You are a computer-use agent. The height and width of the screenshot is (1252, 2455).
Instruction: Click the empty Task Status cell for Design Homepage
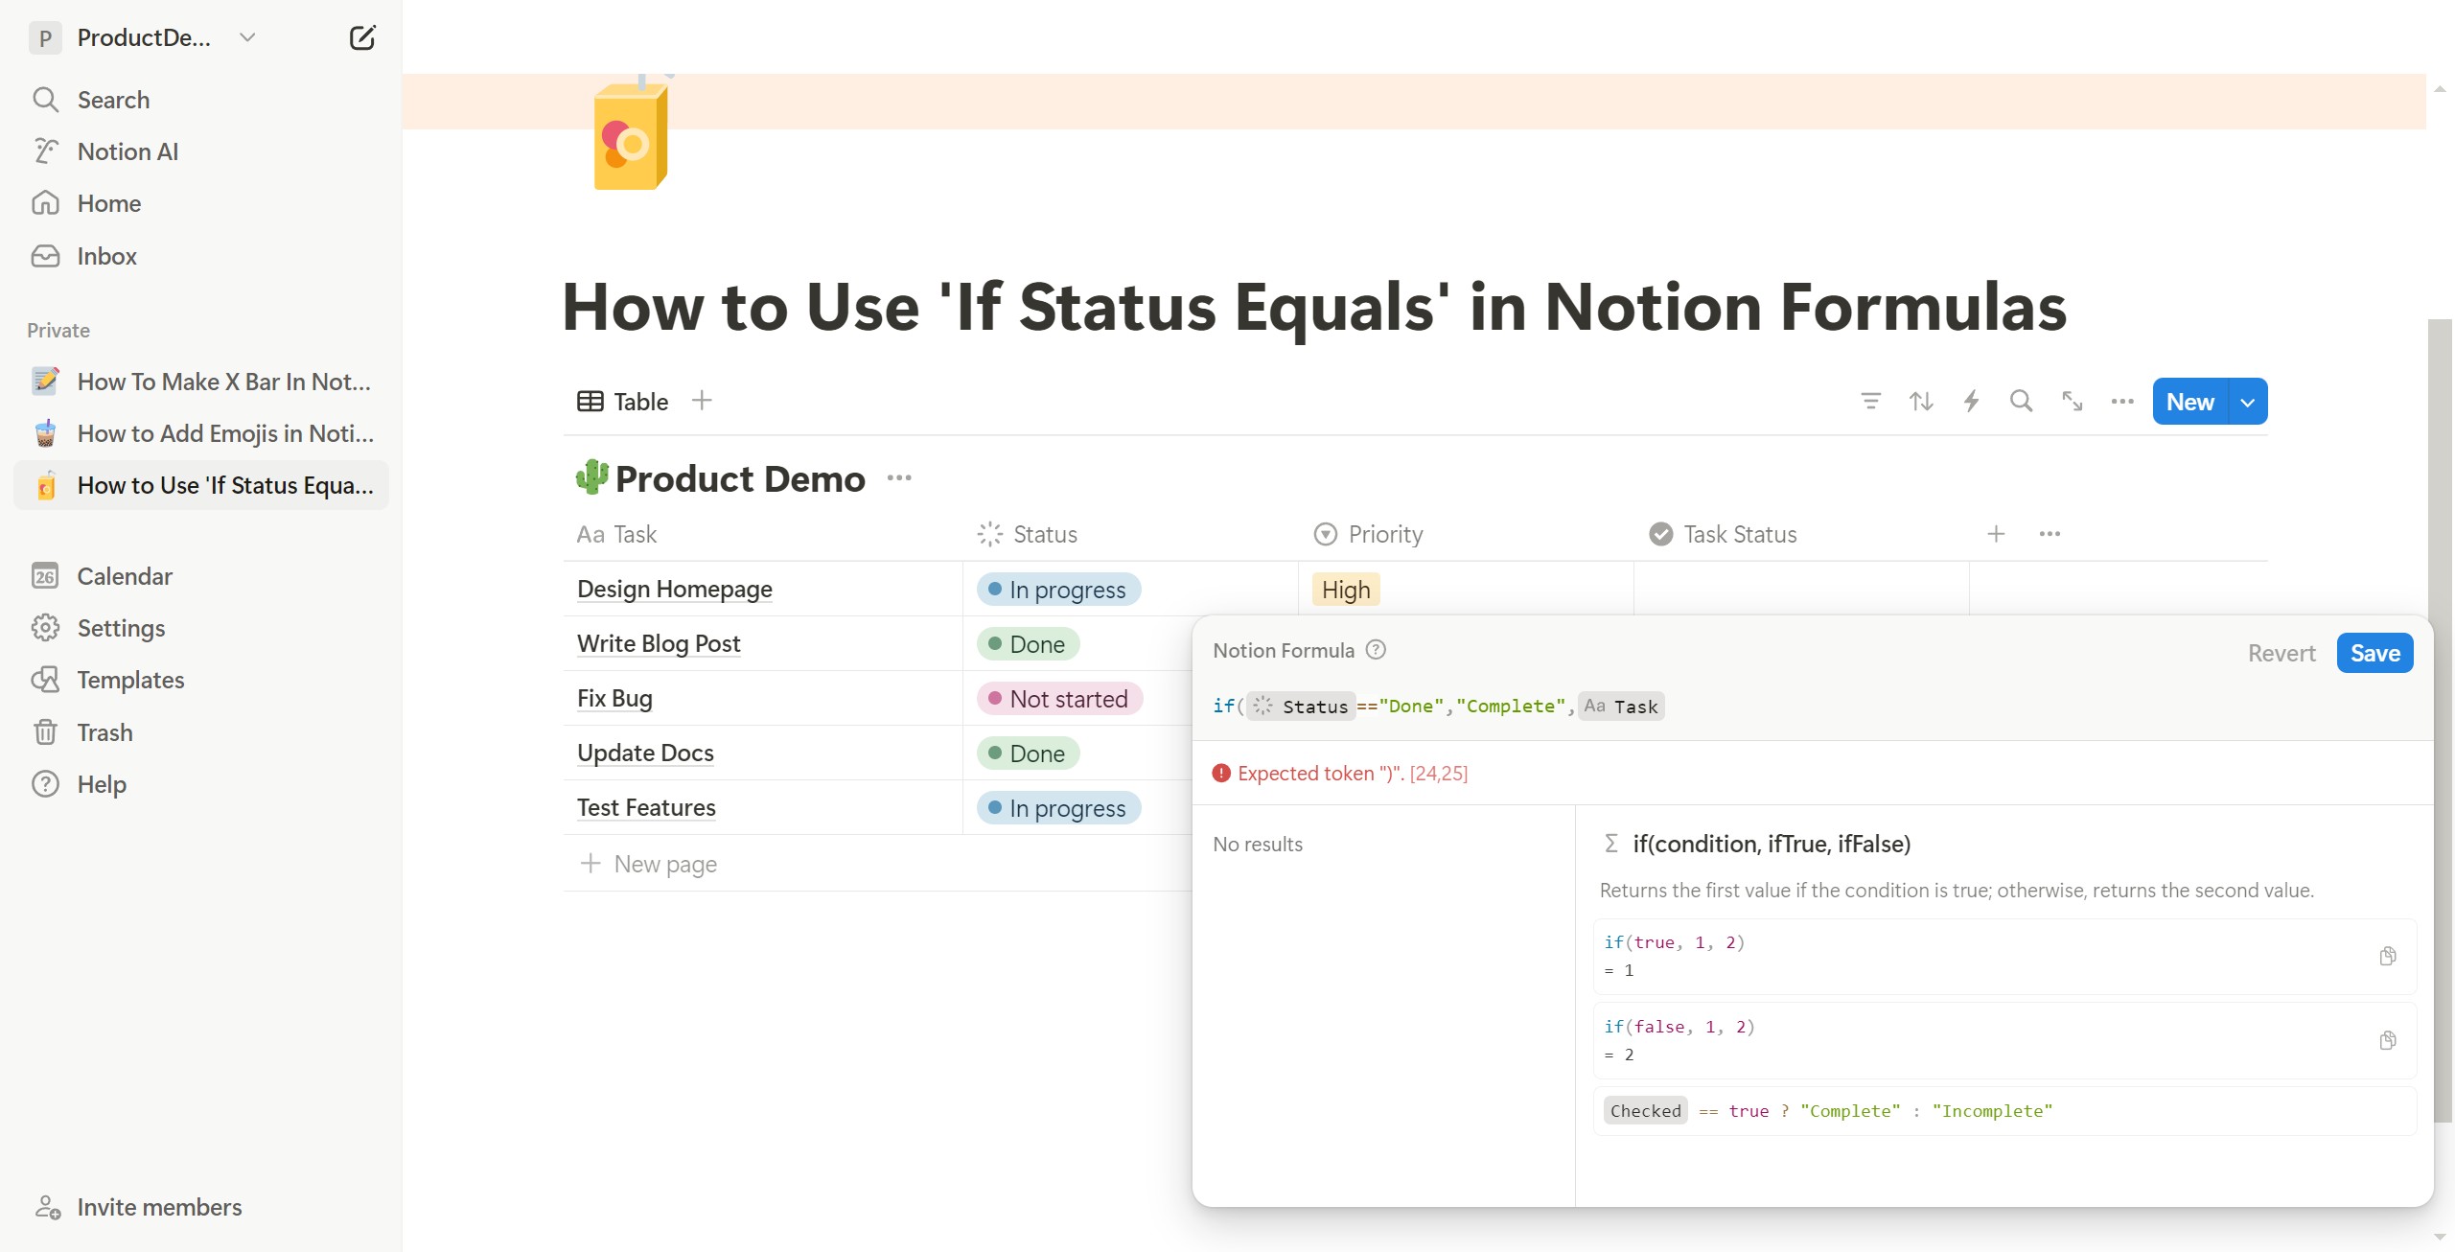(1802, 589)
